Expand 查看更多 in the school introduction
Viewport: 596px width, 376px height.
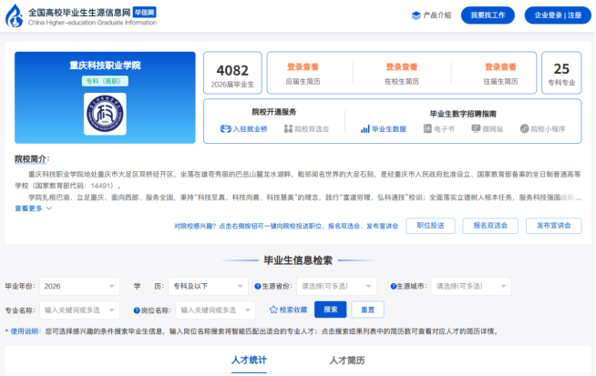[33, 208]
